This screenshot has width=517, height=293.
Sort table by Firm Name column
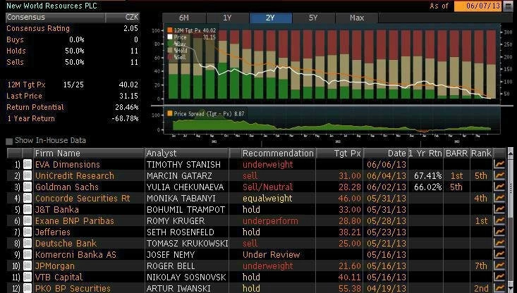(x=89, y=153)
